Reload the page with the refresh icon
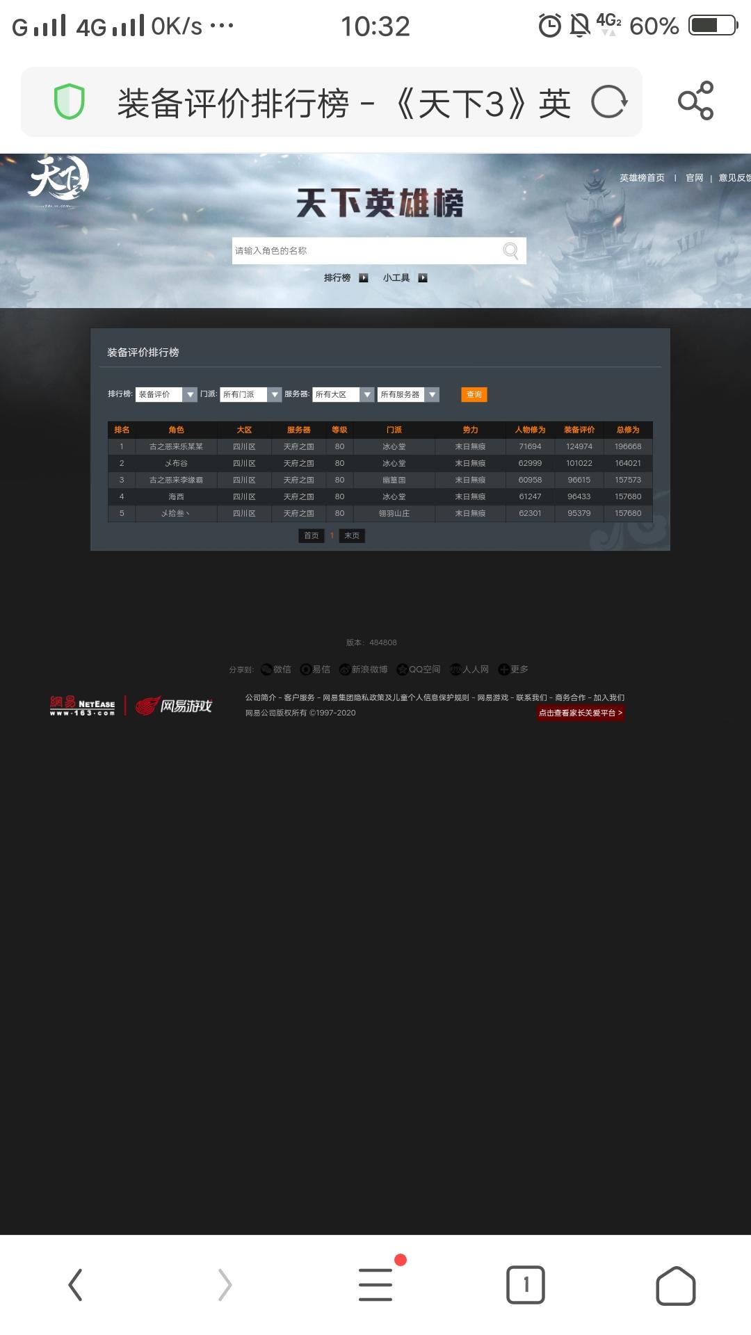751x1335 pixels. pos(609,102)
